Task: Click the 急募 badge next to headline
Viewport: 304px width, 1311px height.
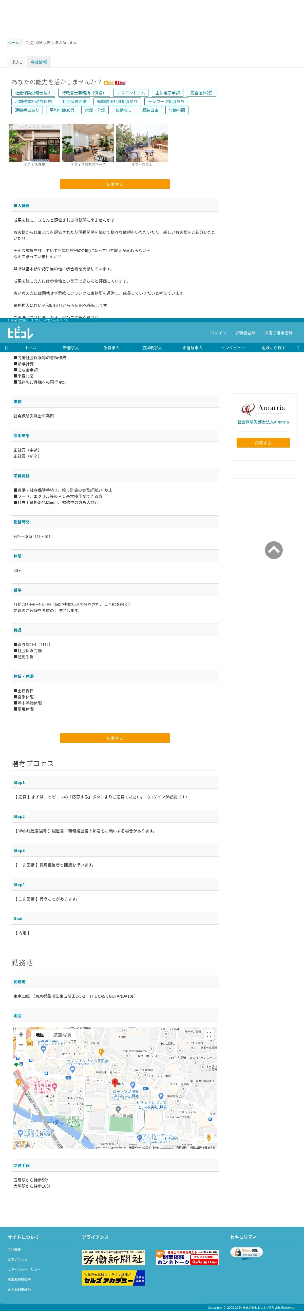Action: 120,83
